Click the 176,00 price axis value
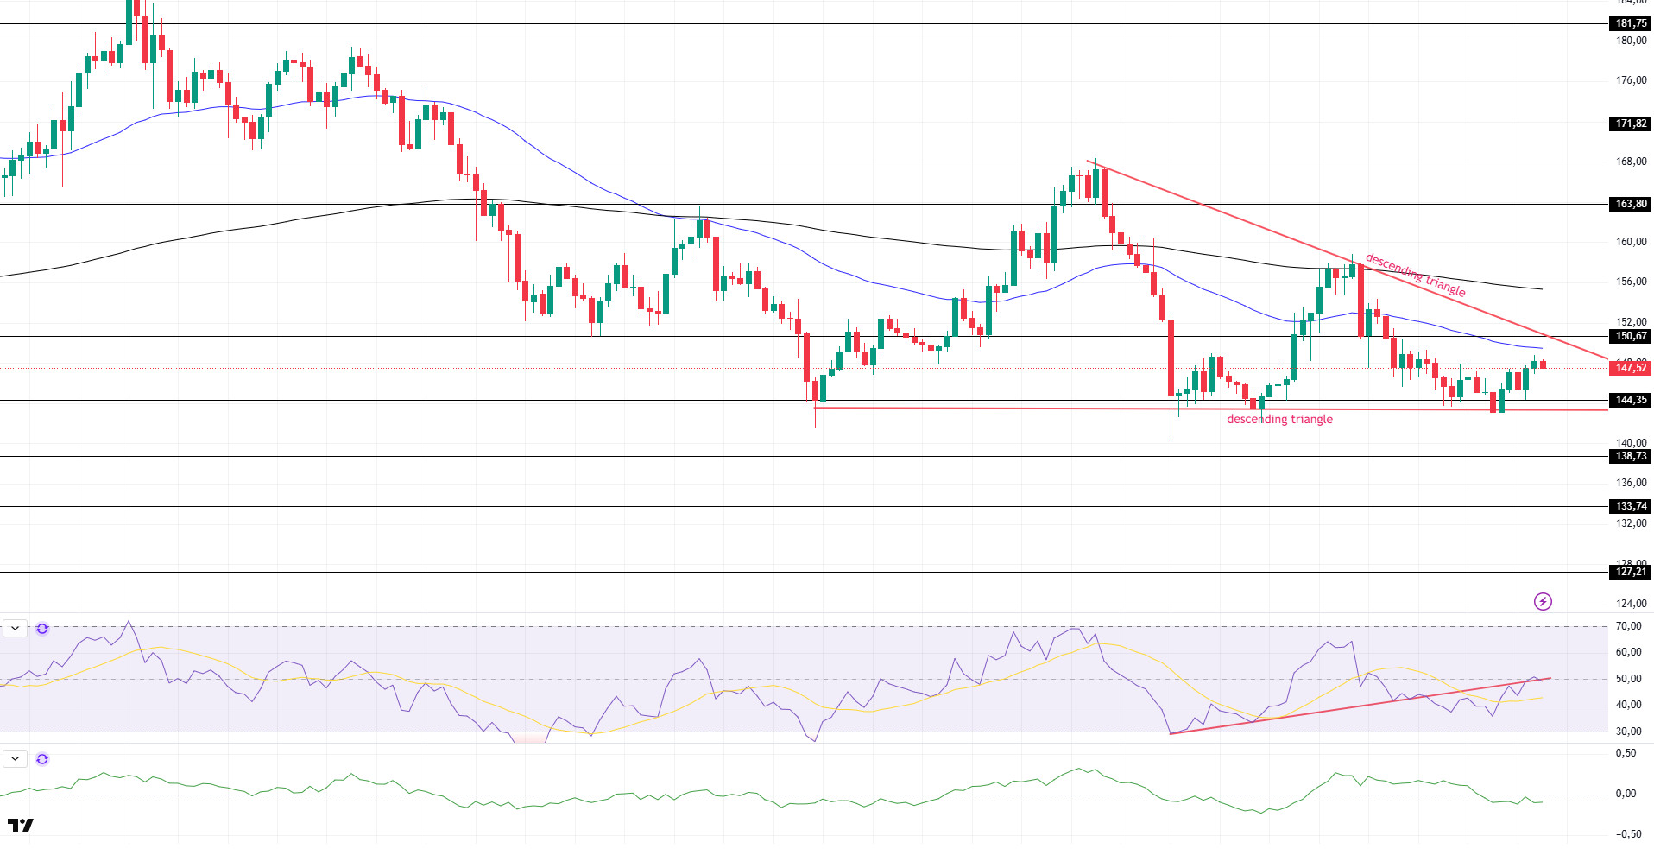The image size is (1654, 849). pos(1631,80)
